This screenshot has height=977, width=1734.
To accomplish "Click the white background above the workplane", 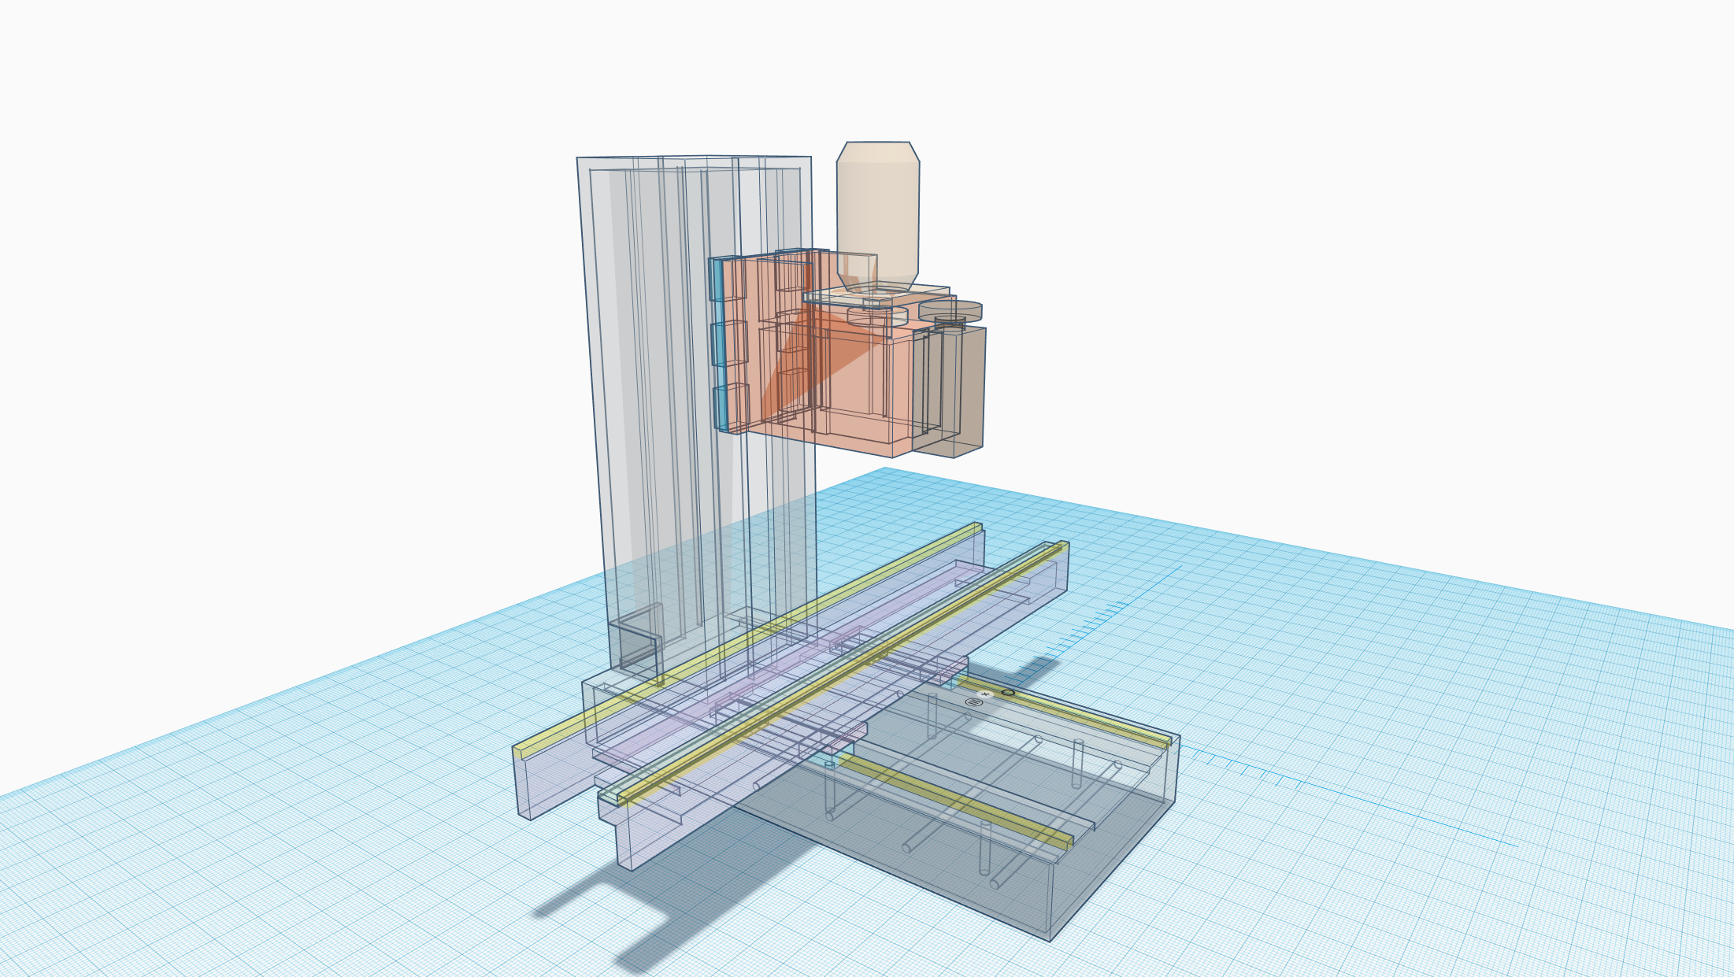I will click(x=315, y=236).
